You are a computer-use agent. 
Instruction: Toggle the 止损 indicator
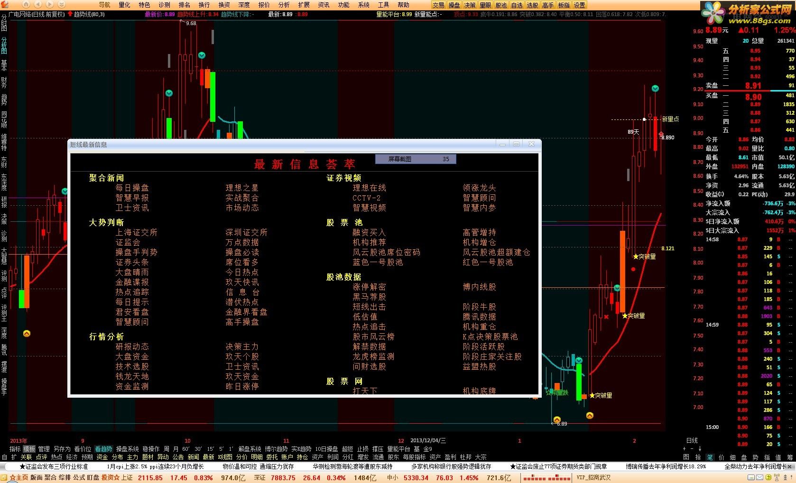363,449
